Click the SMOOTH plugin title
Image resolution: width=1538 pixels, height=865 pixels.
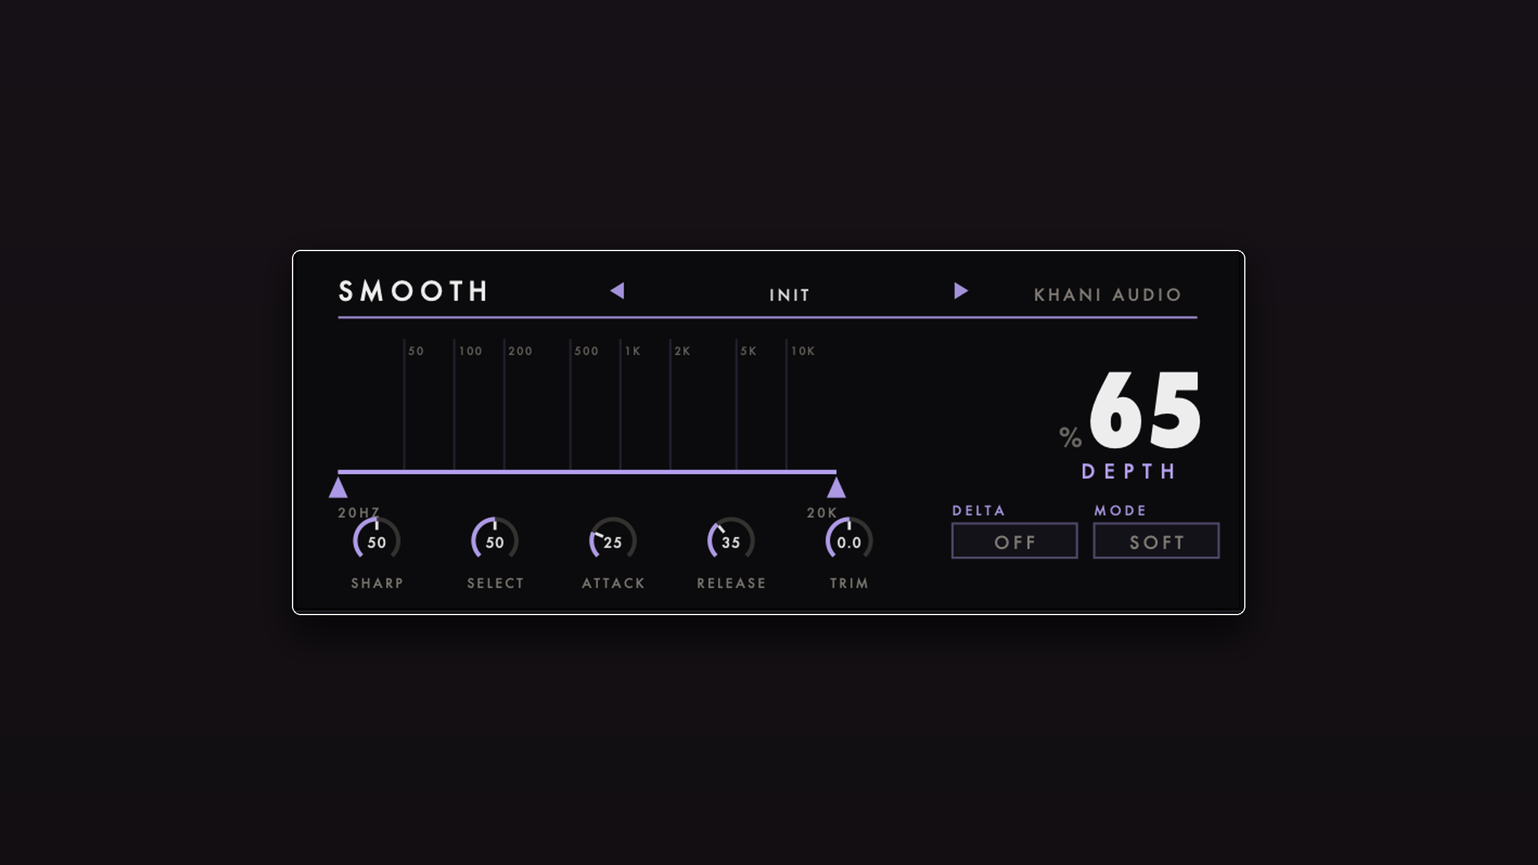coord(413,291)
